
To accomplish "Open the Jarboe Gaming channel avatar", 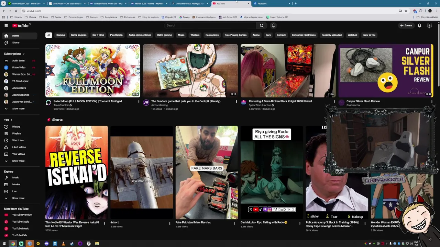I will (146, 102).
